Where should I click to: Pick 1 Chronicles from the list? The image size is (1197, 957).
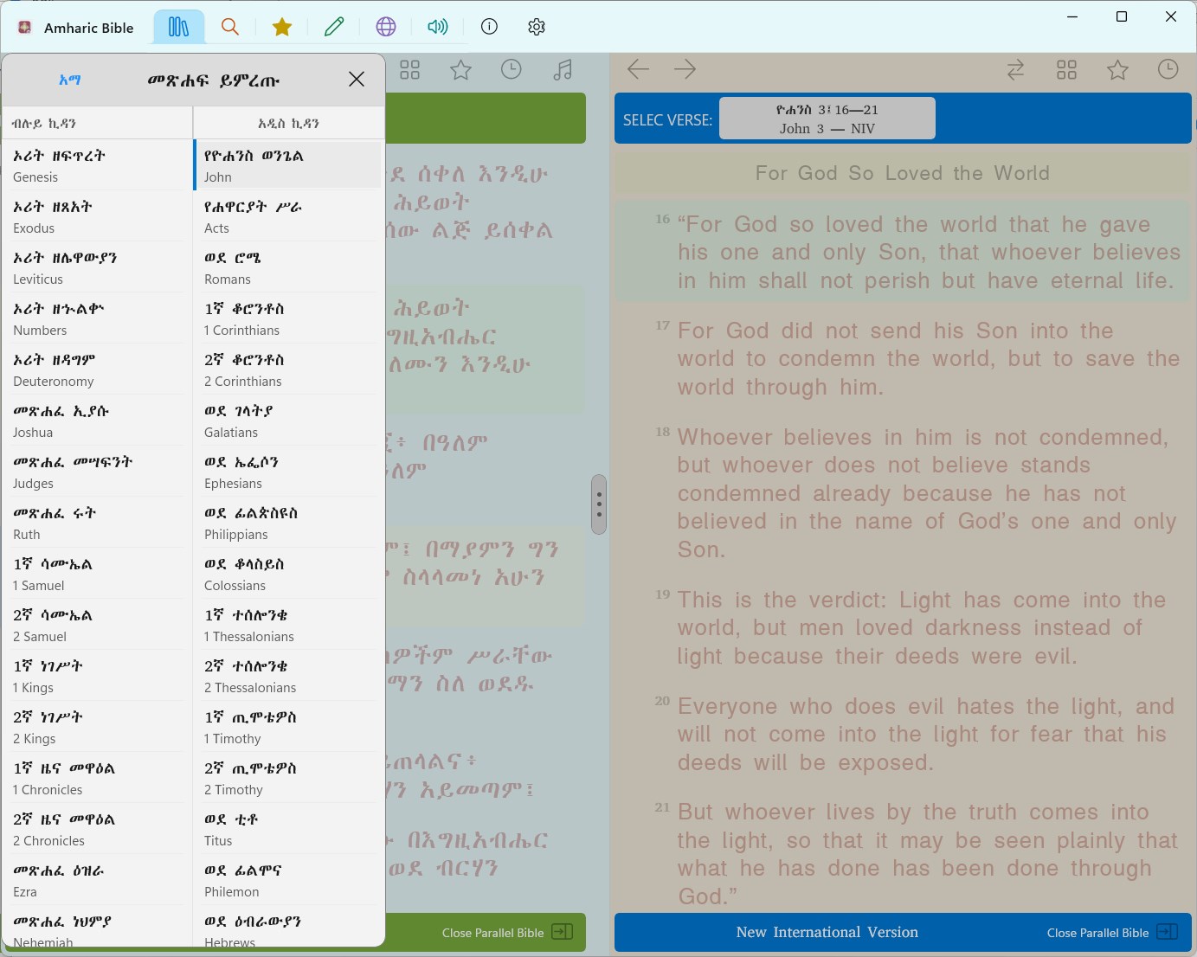click(x=97, y=778)
